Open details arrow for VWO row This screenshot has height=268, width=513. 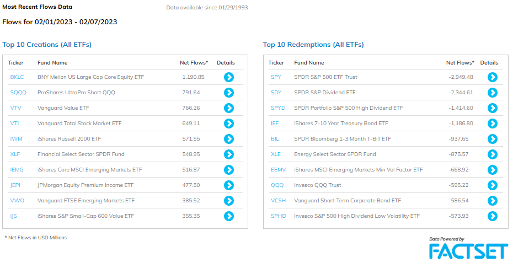[x=229, y=201]
